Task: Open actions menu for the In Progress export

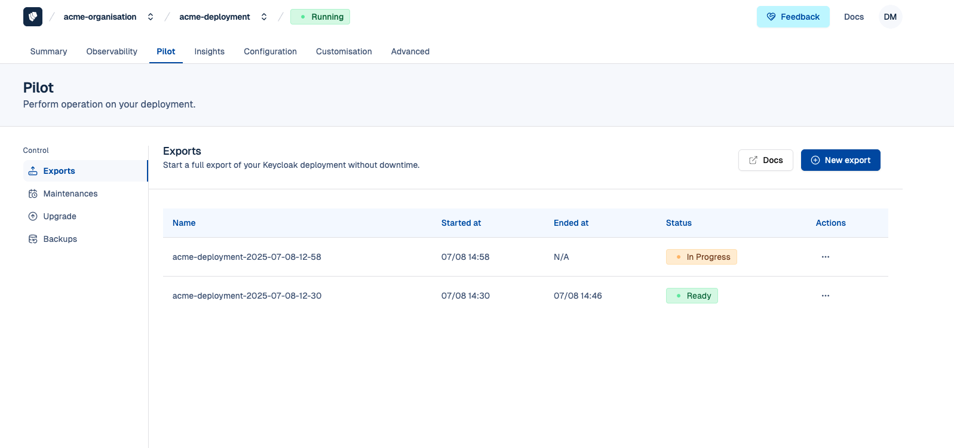Action: (825, 257)
